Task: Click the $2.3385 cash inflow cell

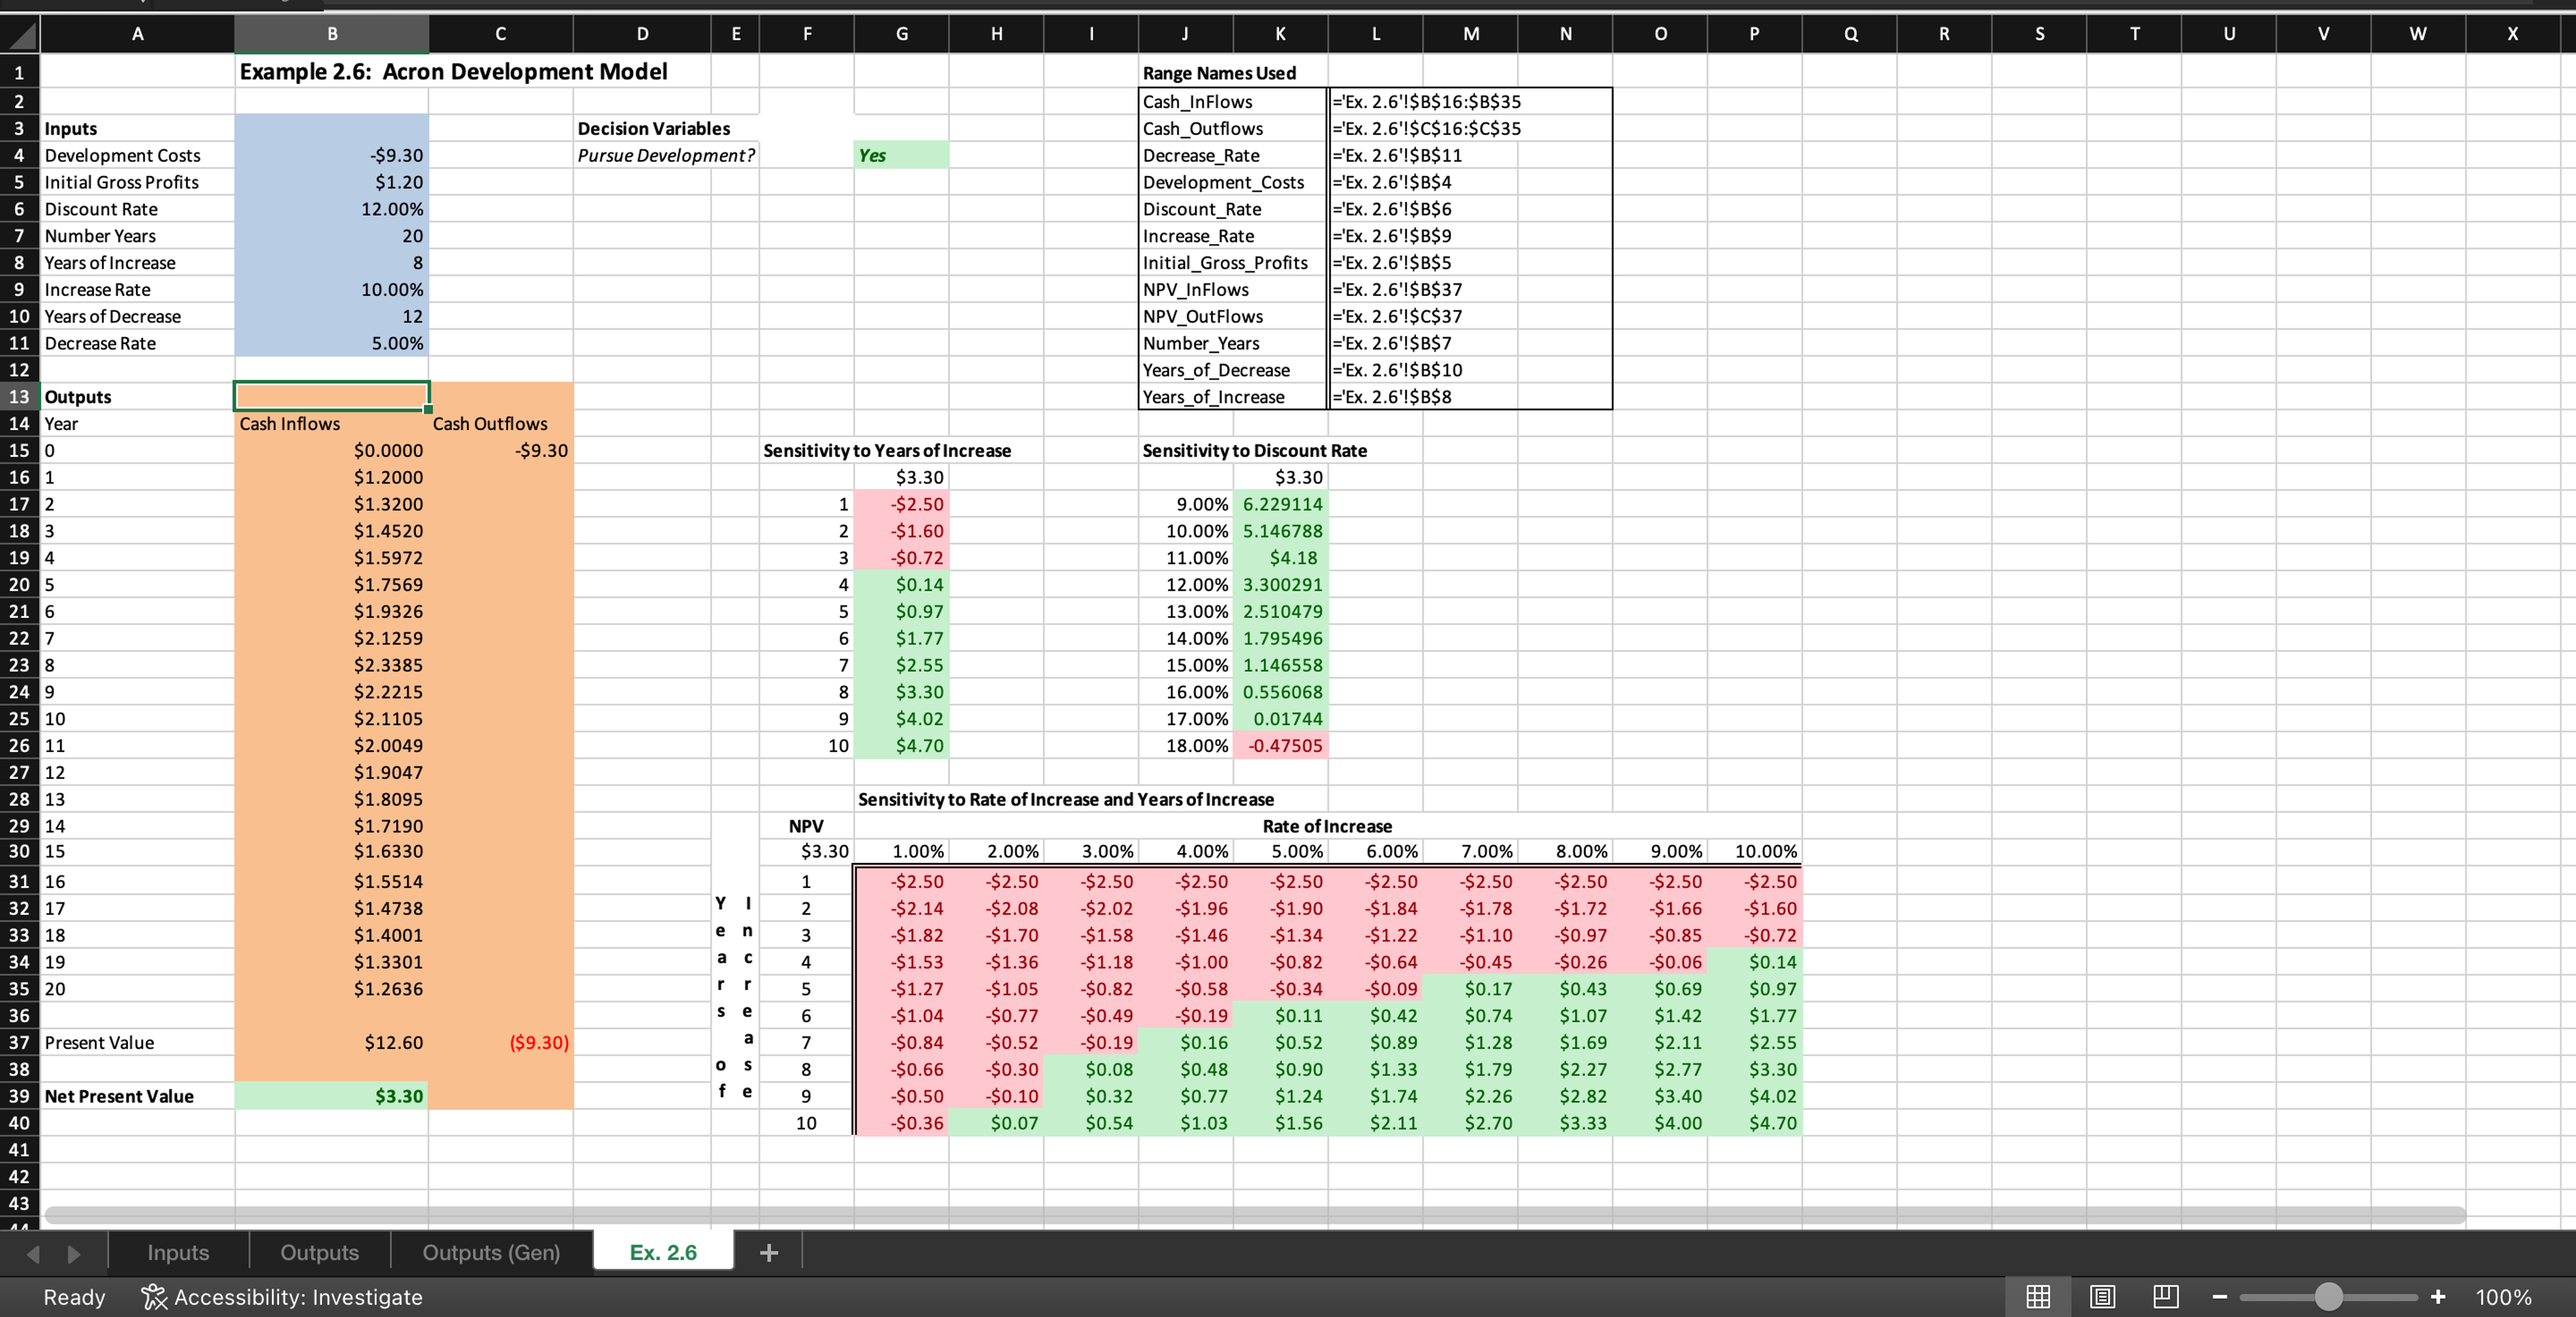Action: [332, 665]
